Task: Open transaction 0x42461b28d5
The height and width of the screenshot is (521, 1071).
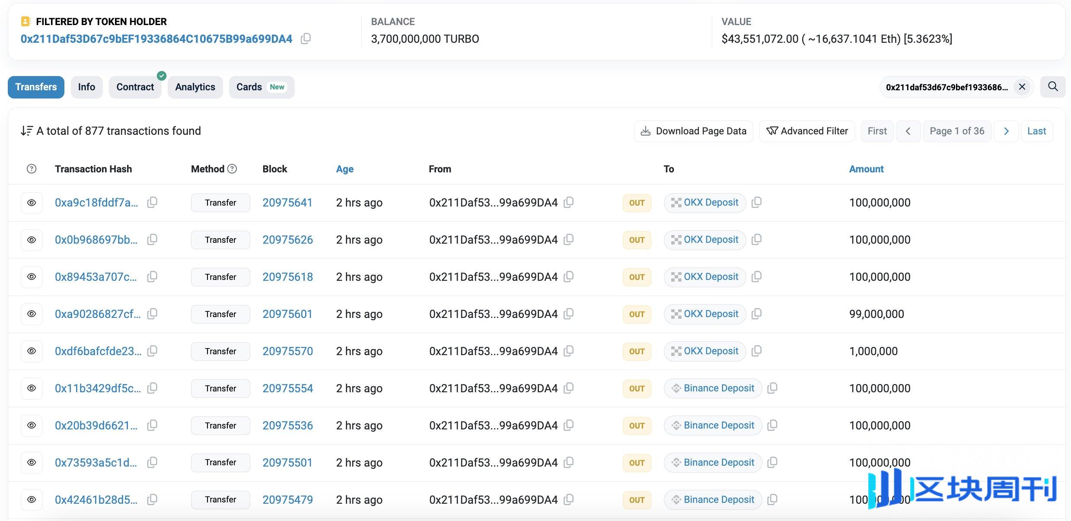Action: (96, 500)
